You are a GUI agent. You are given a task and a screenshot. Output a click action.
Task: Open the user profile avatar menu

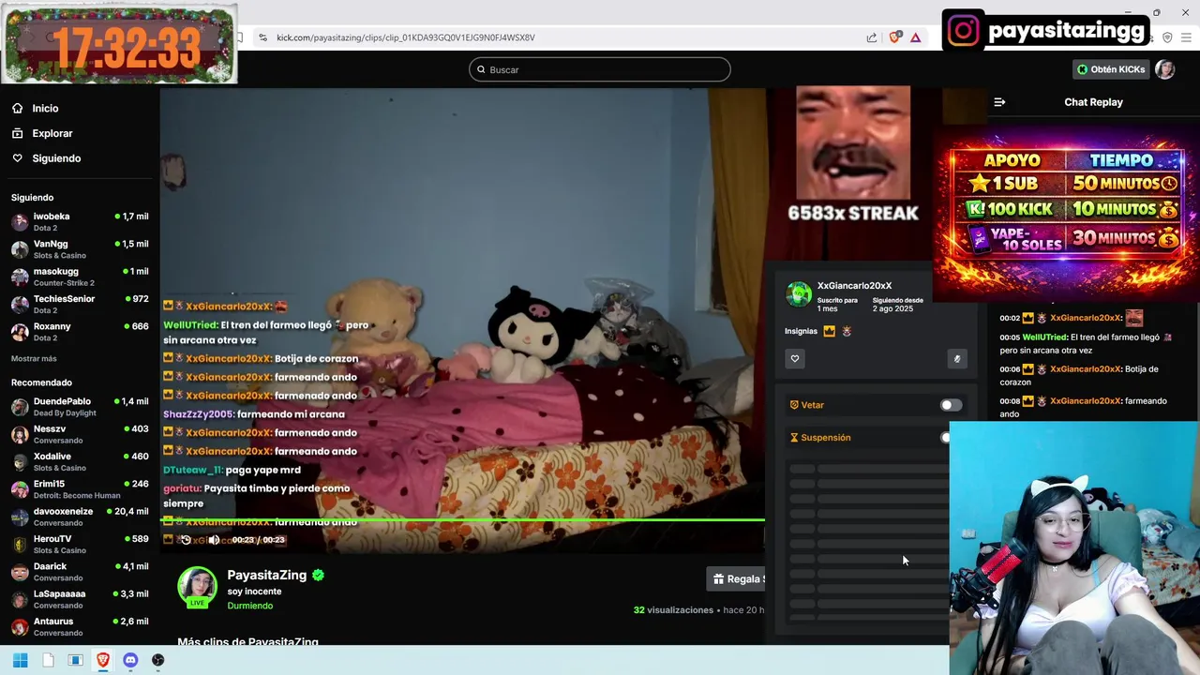pos(1165,69)
